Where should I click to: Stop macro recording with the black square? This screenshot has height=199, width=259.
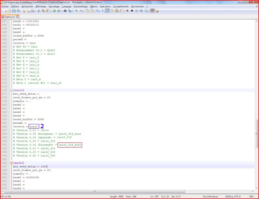(132, 11)
